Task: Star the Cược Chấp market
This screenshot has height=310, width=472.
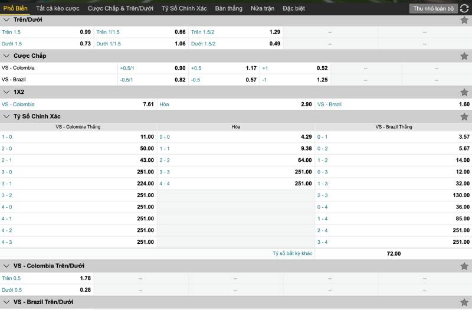Action: coord(464,56)
